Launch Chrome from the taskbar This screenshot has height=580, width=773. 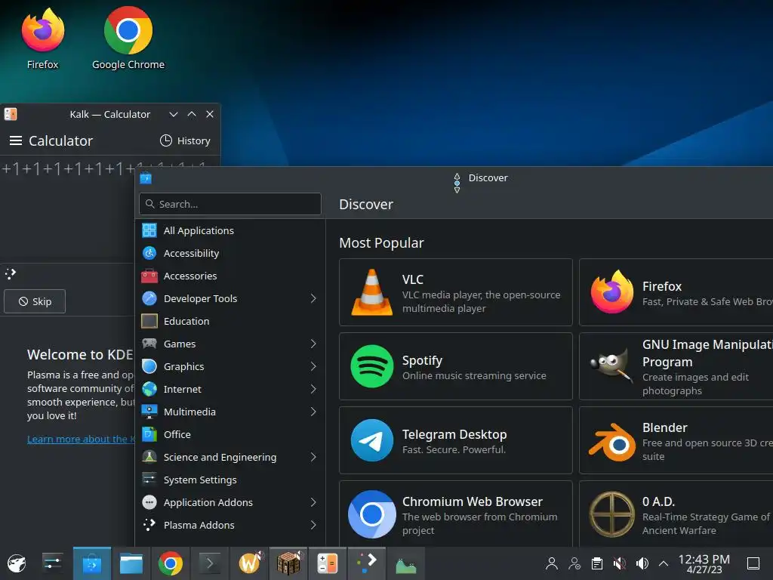(x=170, y=563)
